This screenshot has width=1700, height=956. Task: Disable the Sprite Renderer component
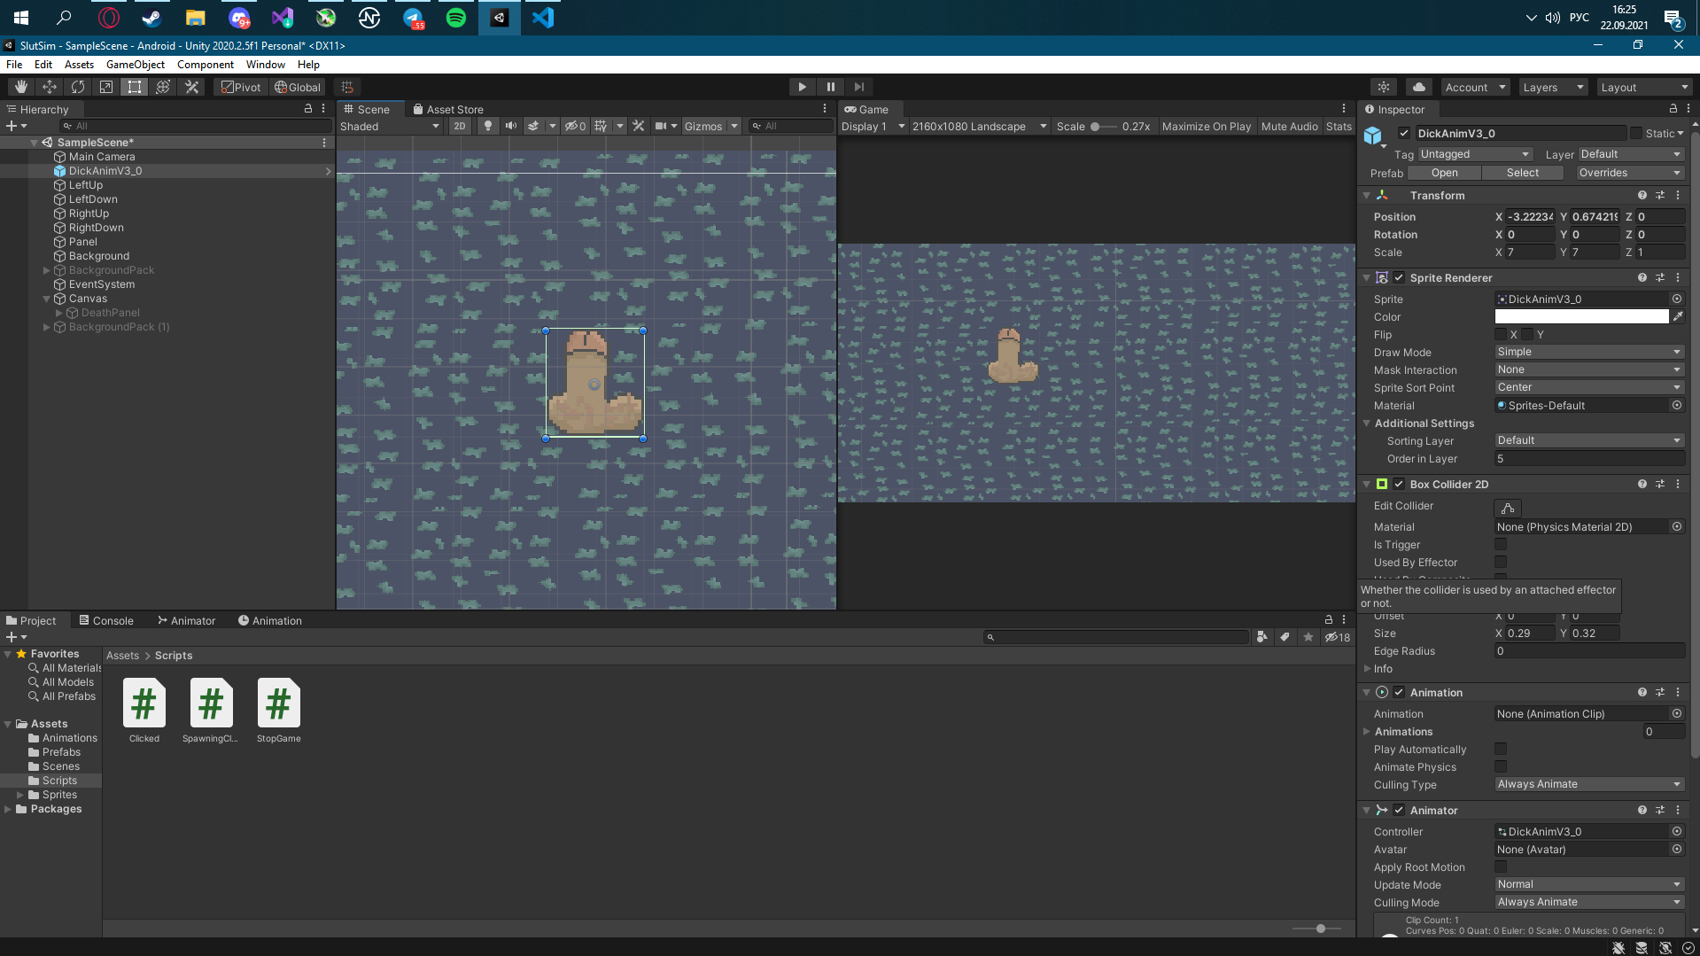[x=1399, y=278]
